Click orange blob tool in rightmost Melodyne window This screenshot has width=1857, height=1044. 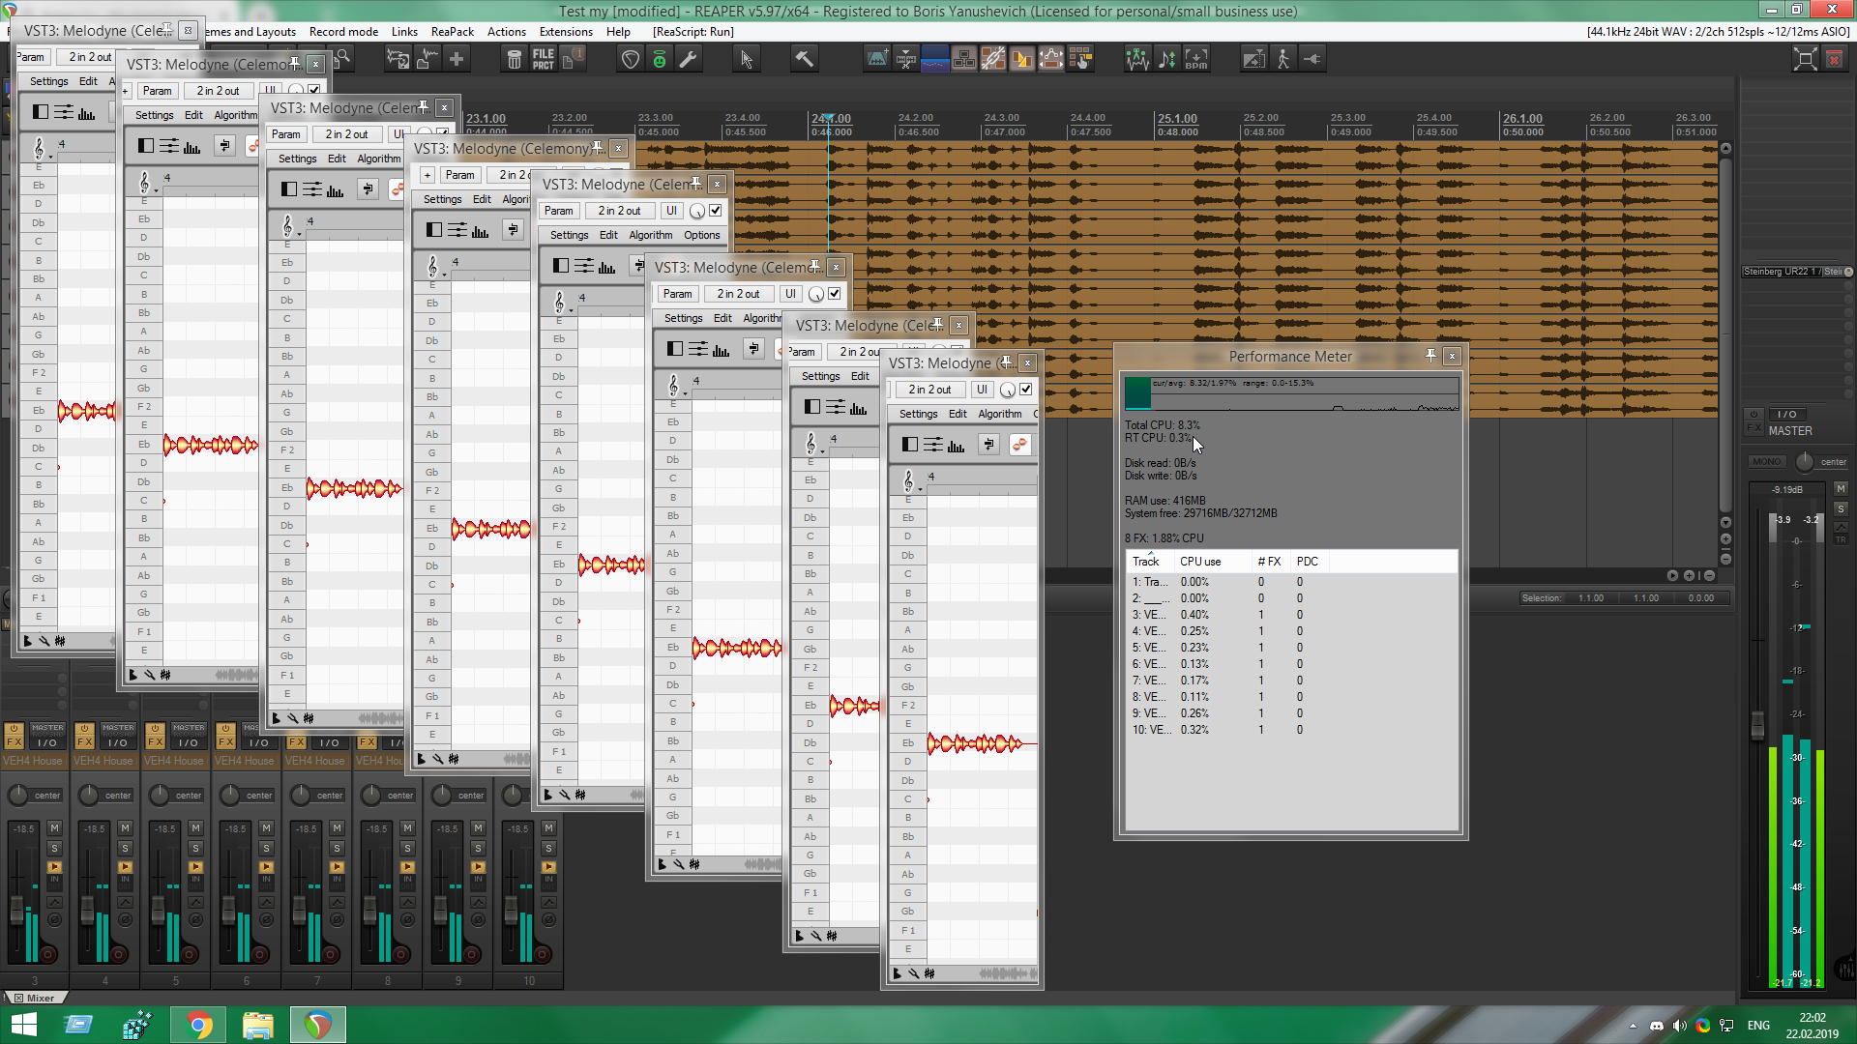coord(1019,445)
